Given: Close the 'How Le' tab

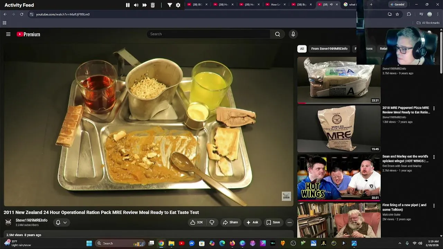Looking at the screenshot, I should click(x=284, y=4).
